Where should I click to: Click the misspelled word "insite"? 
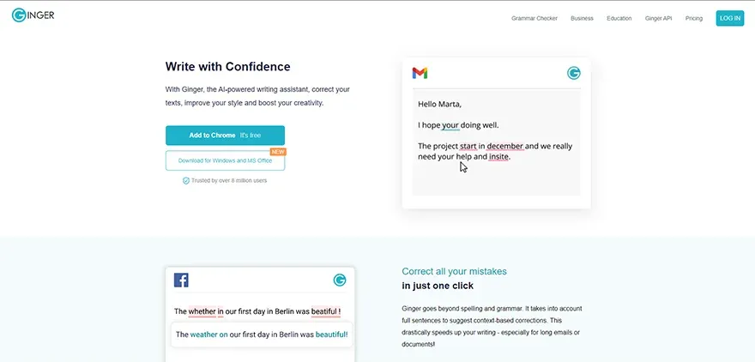498,157
